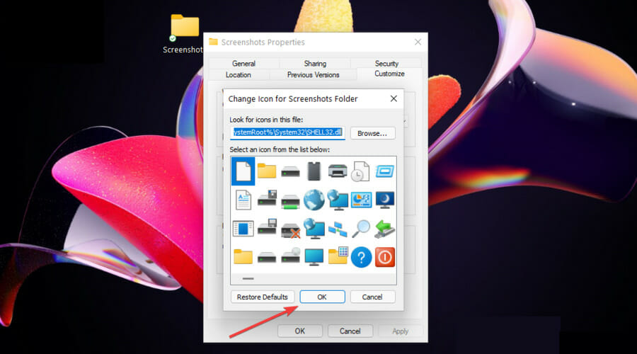The image size is (637, 354).
Task: Select the drive with disc icon
Action: point(290,256)
